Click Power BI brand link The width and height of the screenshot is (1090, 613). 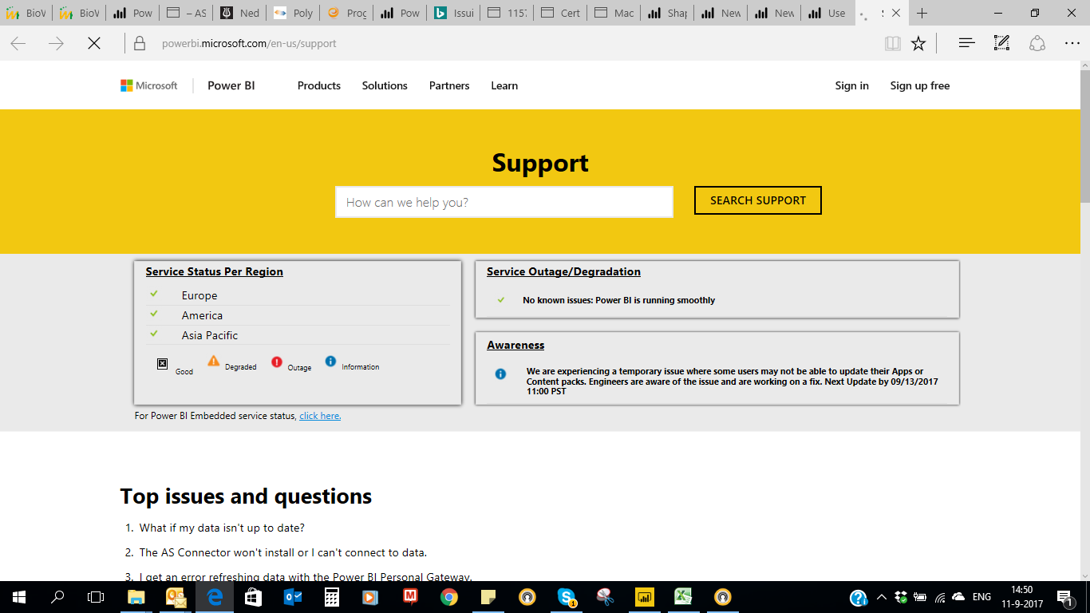tap(231, 85)
